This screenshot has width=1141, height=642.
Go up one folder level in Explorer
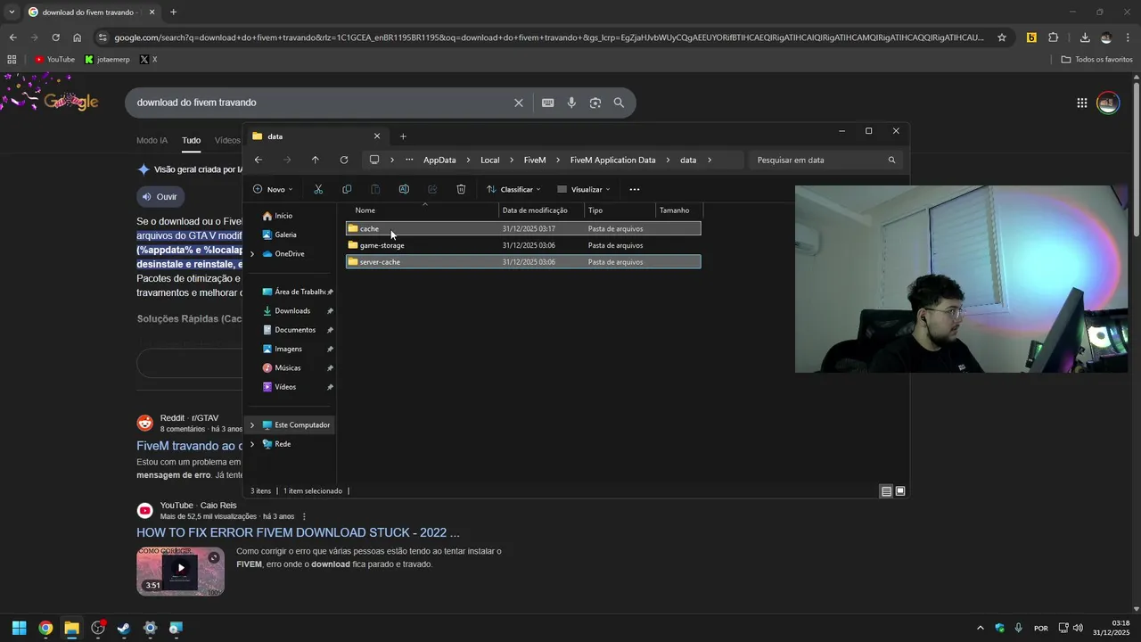point(315,160)
